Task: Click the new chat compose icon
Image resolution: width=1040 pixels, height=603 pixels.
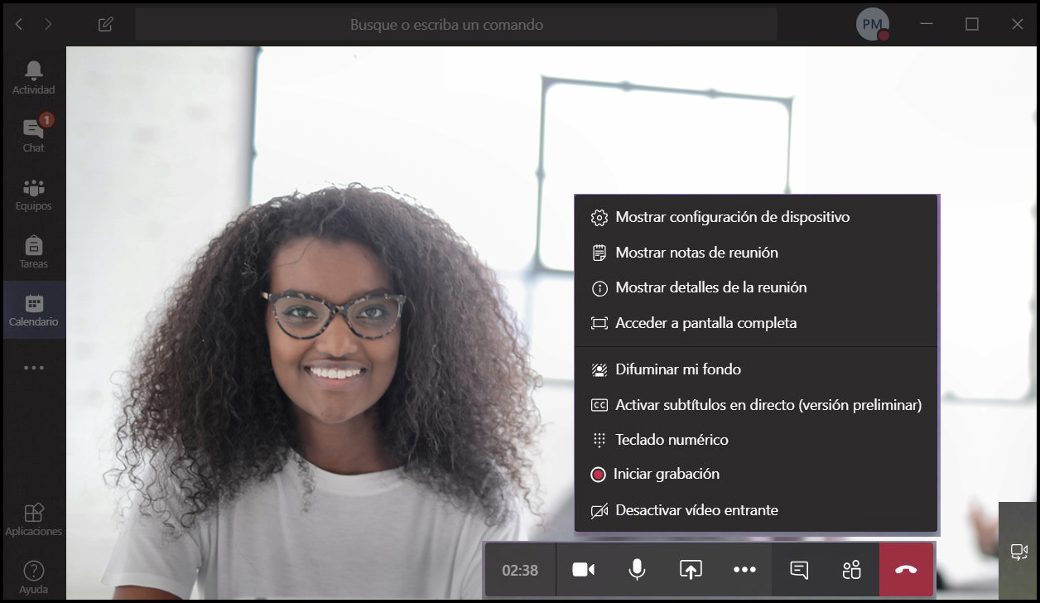Action: click(105, 24)
